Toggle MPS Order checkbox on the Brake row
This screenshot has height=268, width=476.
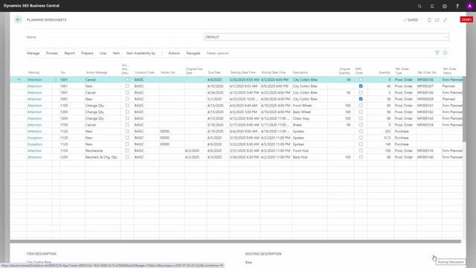tap(361, 125)
